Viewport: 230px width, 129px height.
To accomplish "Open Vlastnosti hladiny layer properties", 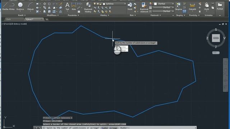I will pos(88,8).
